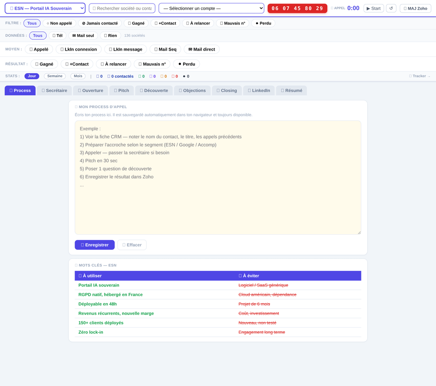
Task: Set result to À relancer in RÉSULTAT row
Action: coord(113,64)
